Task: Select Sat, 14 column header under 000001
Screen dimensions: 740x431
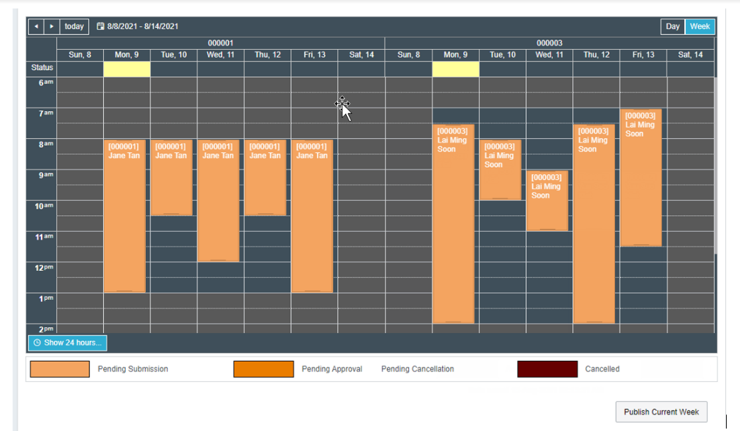Action: (x=361, y=55)
